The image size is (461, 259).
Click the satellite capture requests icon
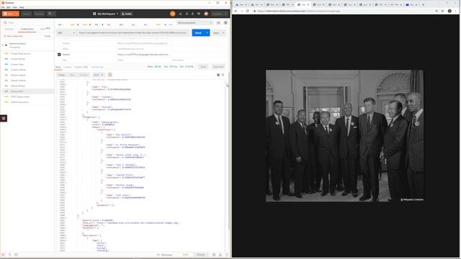coord(181,14)
